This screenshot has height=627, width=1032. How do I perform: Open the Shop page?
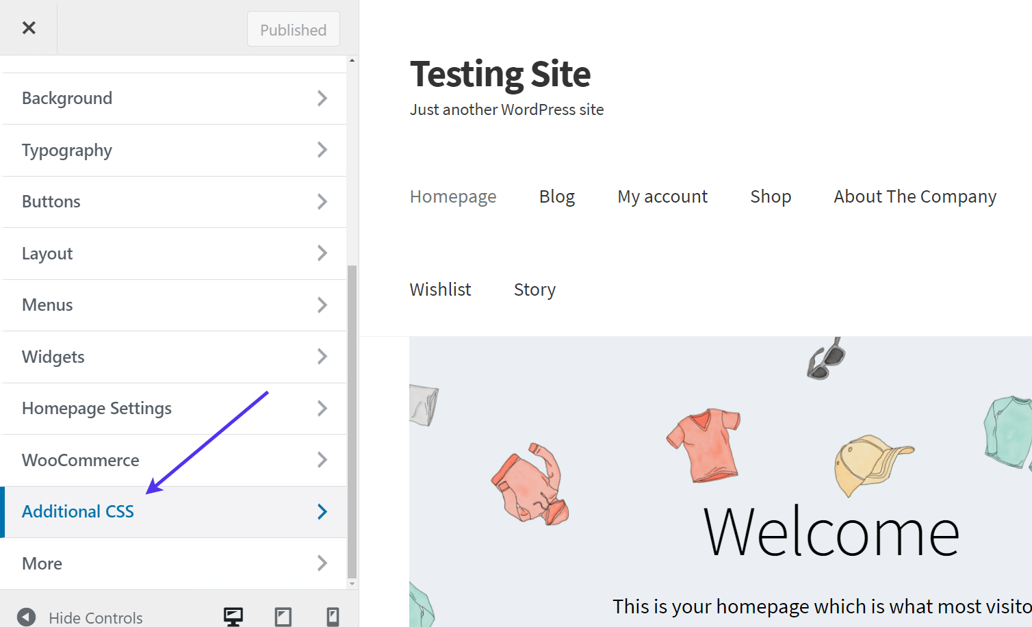point(770,196)
